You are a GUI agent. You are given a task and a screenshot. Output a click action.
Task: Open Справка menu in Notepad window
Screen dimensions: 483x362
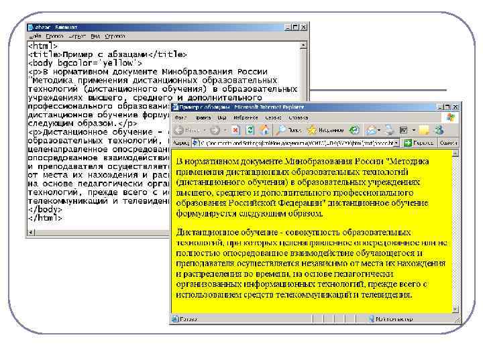click(115, 36)
